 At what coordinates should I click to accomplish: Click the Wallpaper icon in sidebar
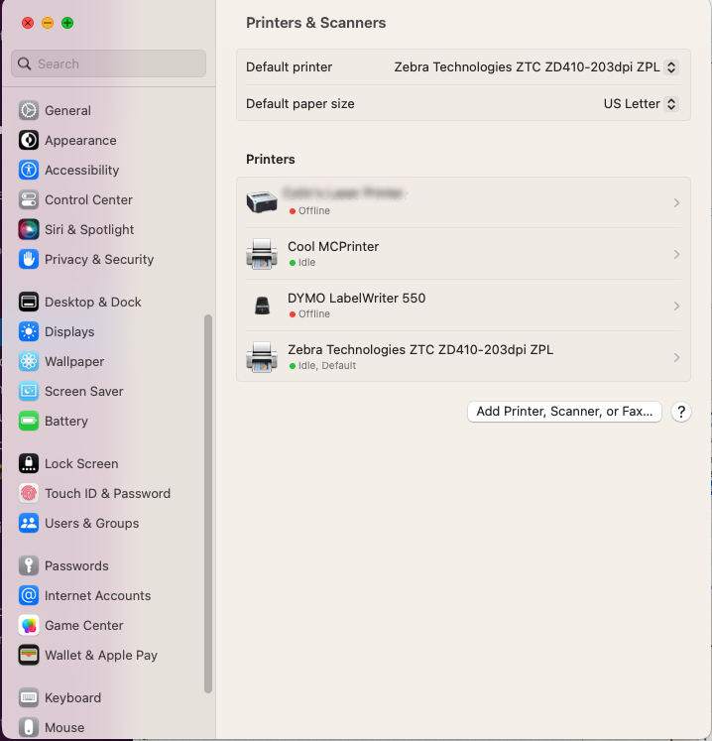29,362
